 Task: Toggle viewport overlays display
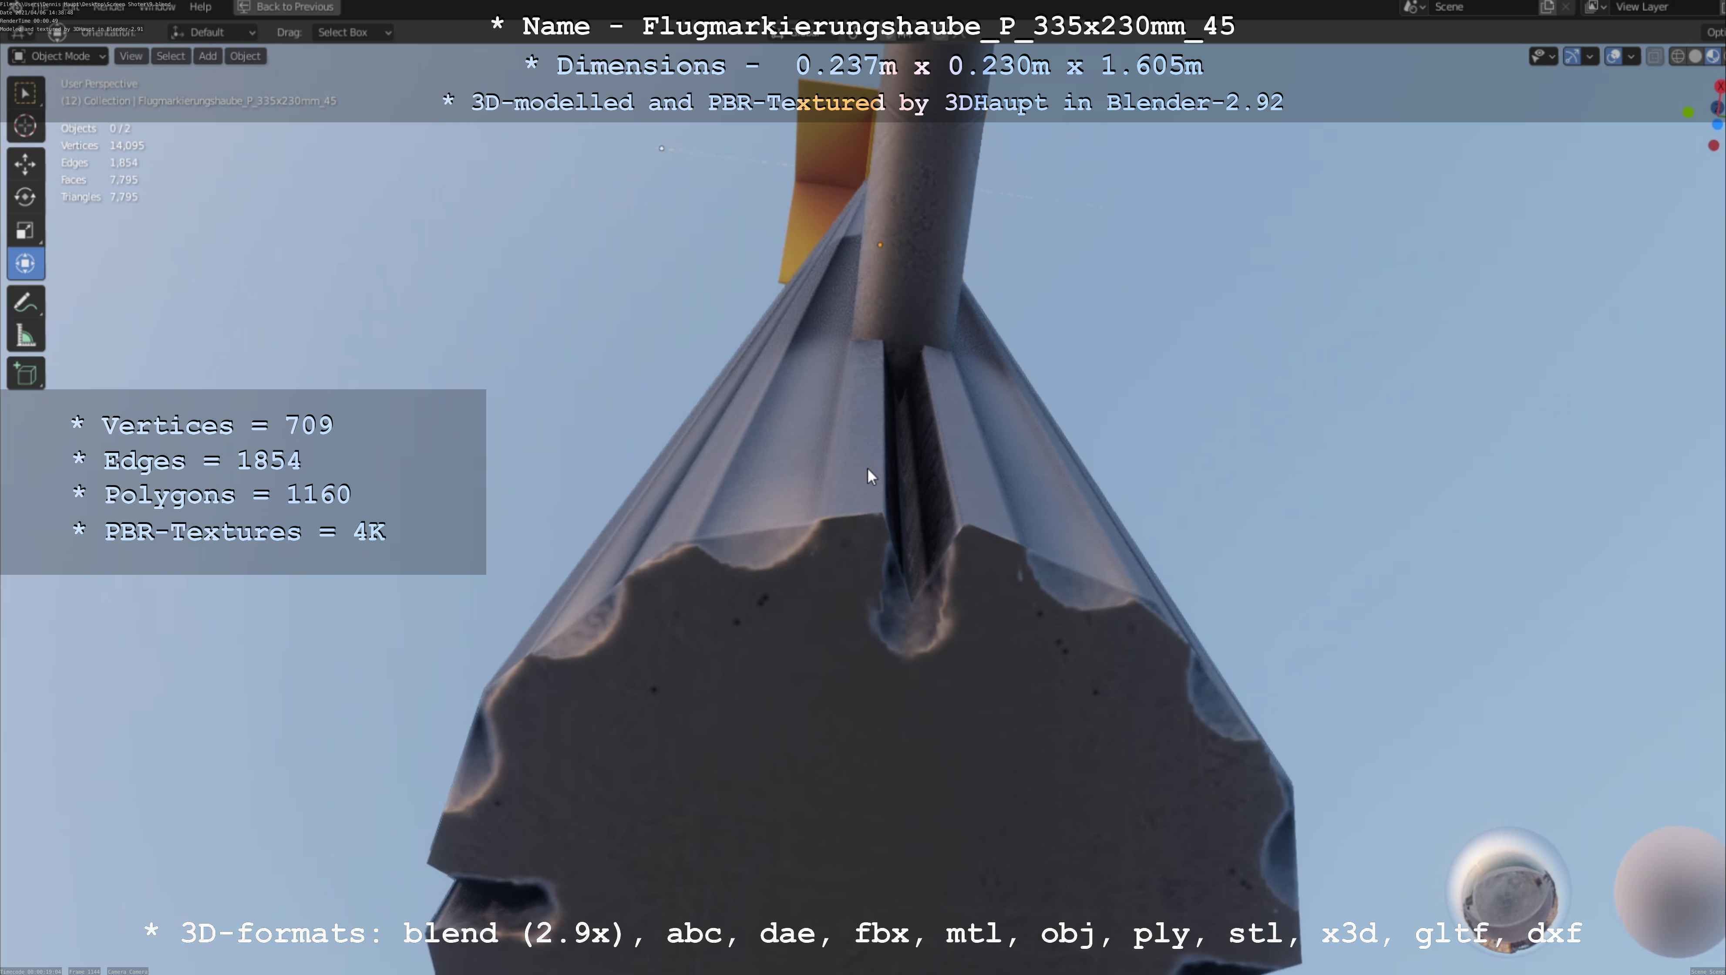click(1613, 56)
